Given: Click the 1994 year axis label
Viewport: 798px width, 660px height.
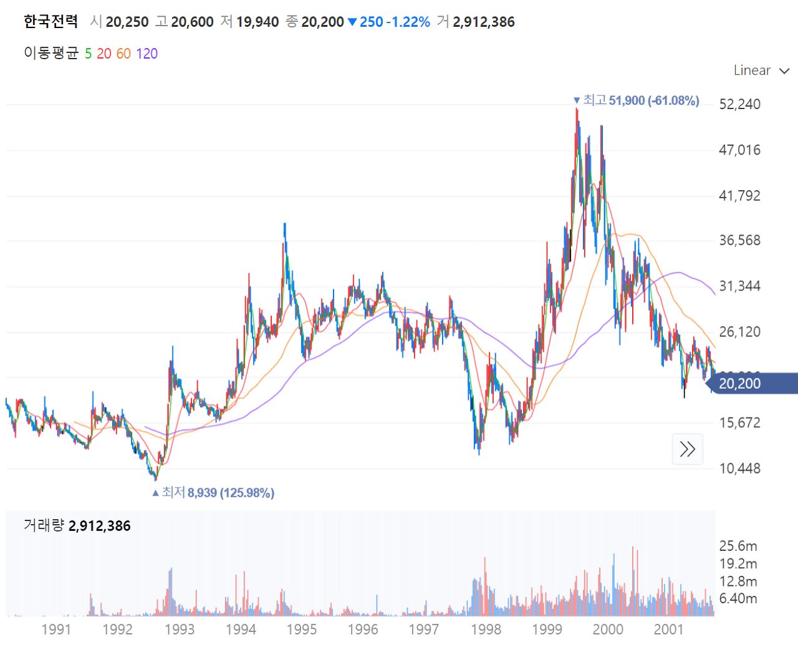Looking at the screenshot, I should point(241,629).
